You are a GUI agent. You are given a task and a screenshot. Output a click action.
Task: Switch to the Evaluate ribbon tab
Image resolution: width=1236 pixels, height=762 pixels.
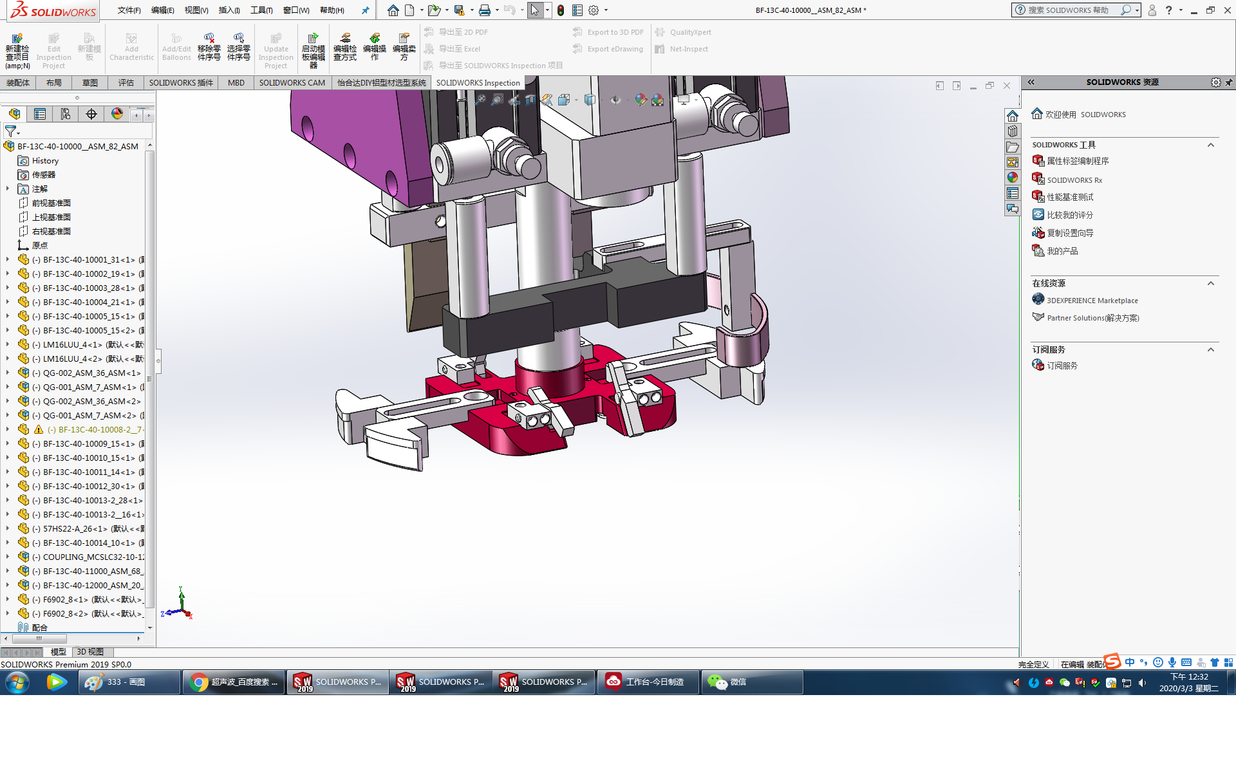click(126, 83)
